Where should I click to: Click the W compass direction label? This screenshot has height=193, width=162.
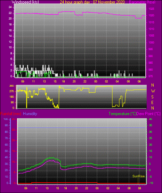(153, 91)
